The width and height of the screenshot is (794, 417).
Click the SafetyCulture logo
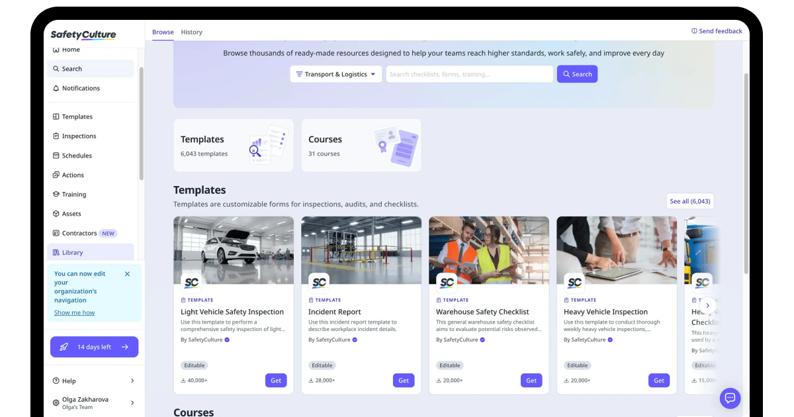pos(83,35)
